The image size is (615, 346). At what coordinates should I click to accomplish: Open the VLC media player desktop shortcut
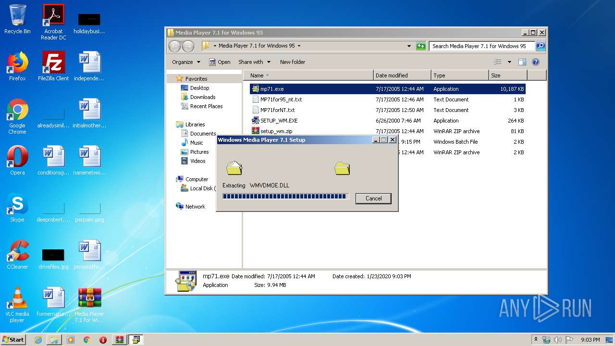tap(17, 305)
